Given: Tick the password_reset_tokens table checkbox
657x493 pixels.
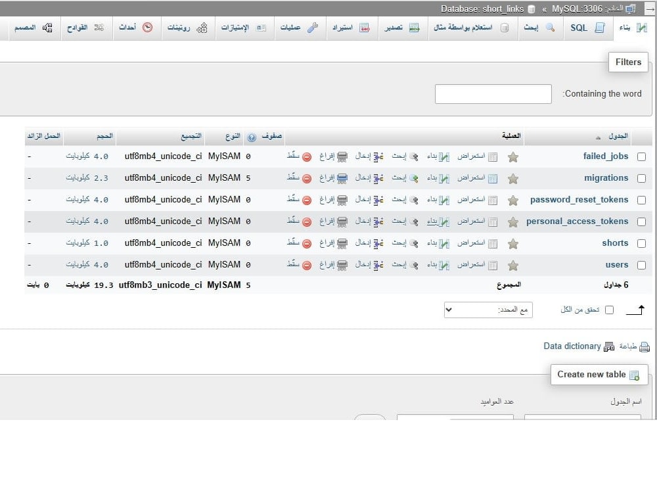Looking at the screenshot, I should (x=641, y=200).
